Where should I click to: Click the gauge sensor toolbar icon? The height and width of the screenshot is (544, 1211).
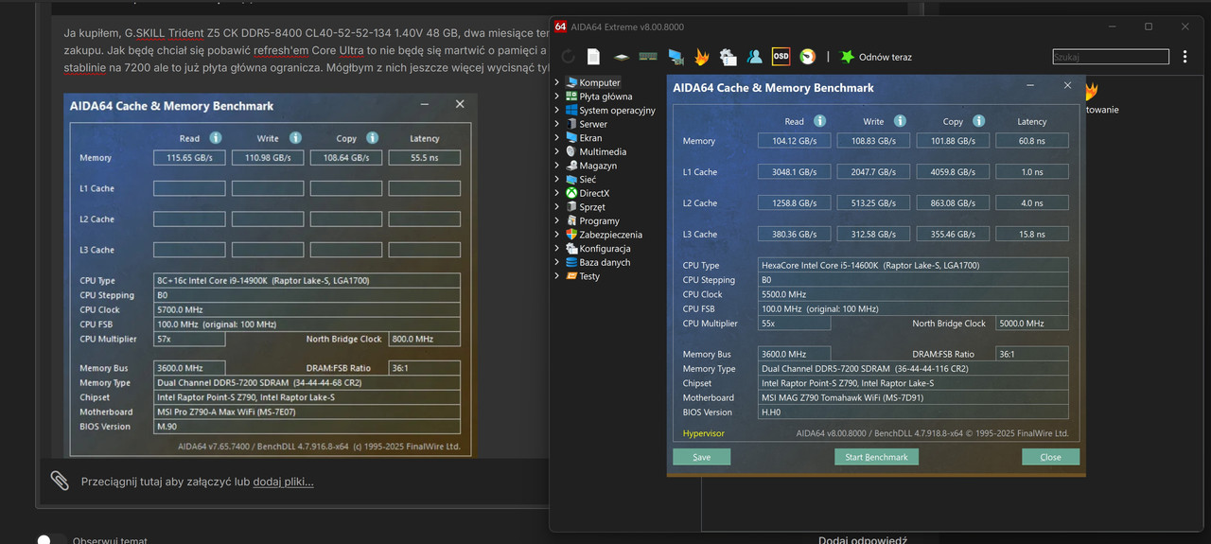pos(807,57)
